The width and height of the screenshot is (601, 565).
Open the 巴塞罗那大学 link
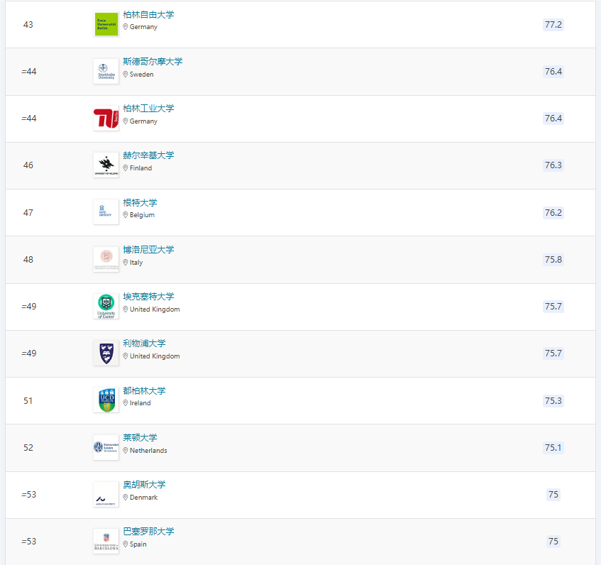[148, 532]
